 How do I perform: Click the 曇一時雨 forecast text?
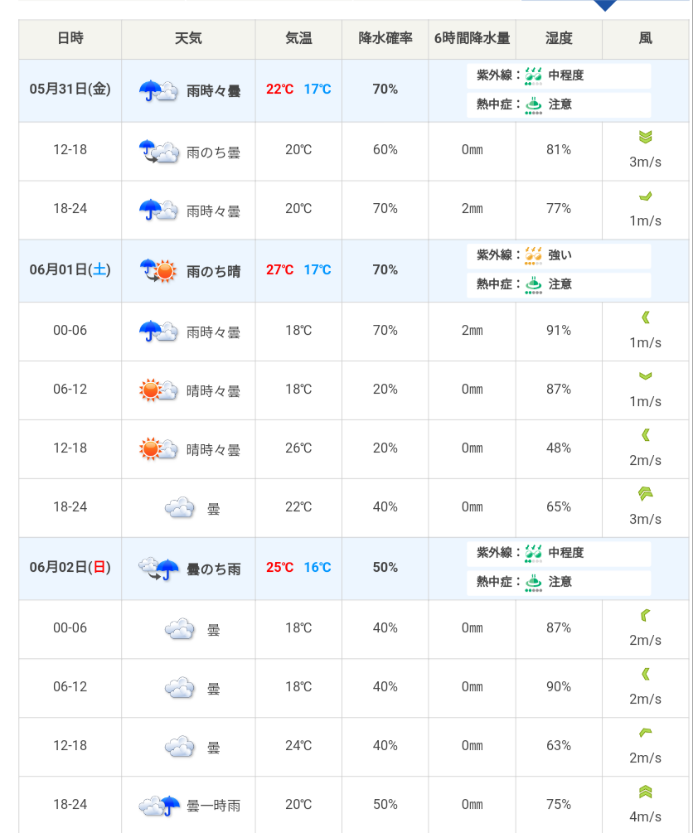(214, 806)
